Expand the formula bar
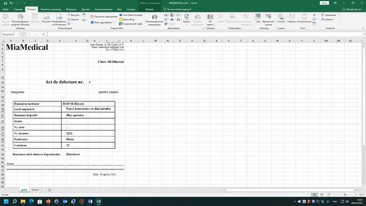The height and width of the screenshot is (206, 366). pyautogui.click(x=363, y=34)
